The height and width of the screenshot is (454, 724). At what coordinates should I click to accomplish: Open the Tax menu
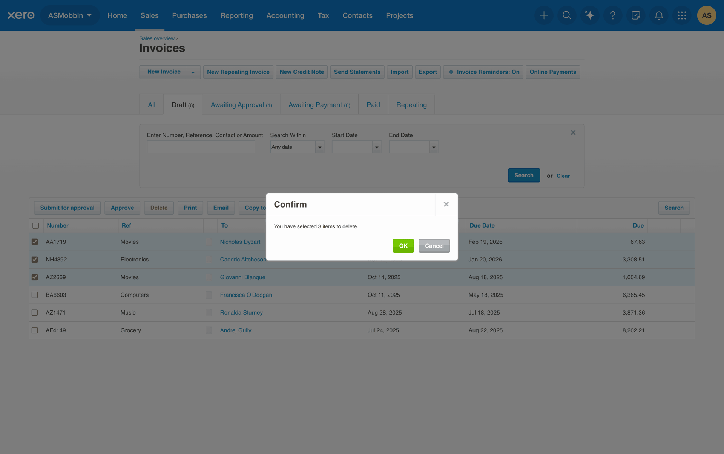pos(323,15)
